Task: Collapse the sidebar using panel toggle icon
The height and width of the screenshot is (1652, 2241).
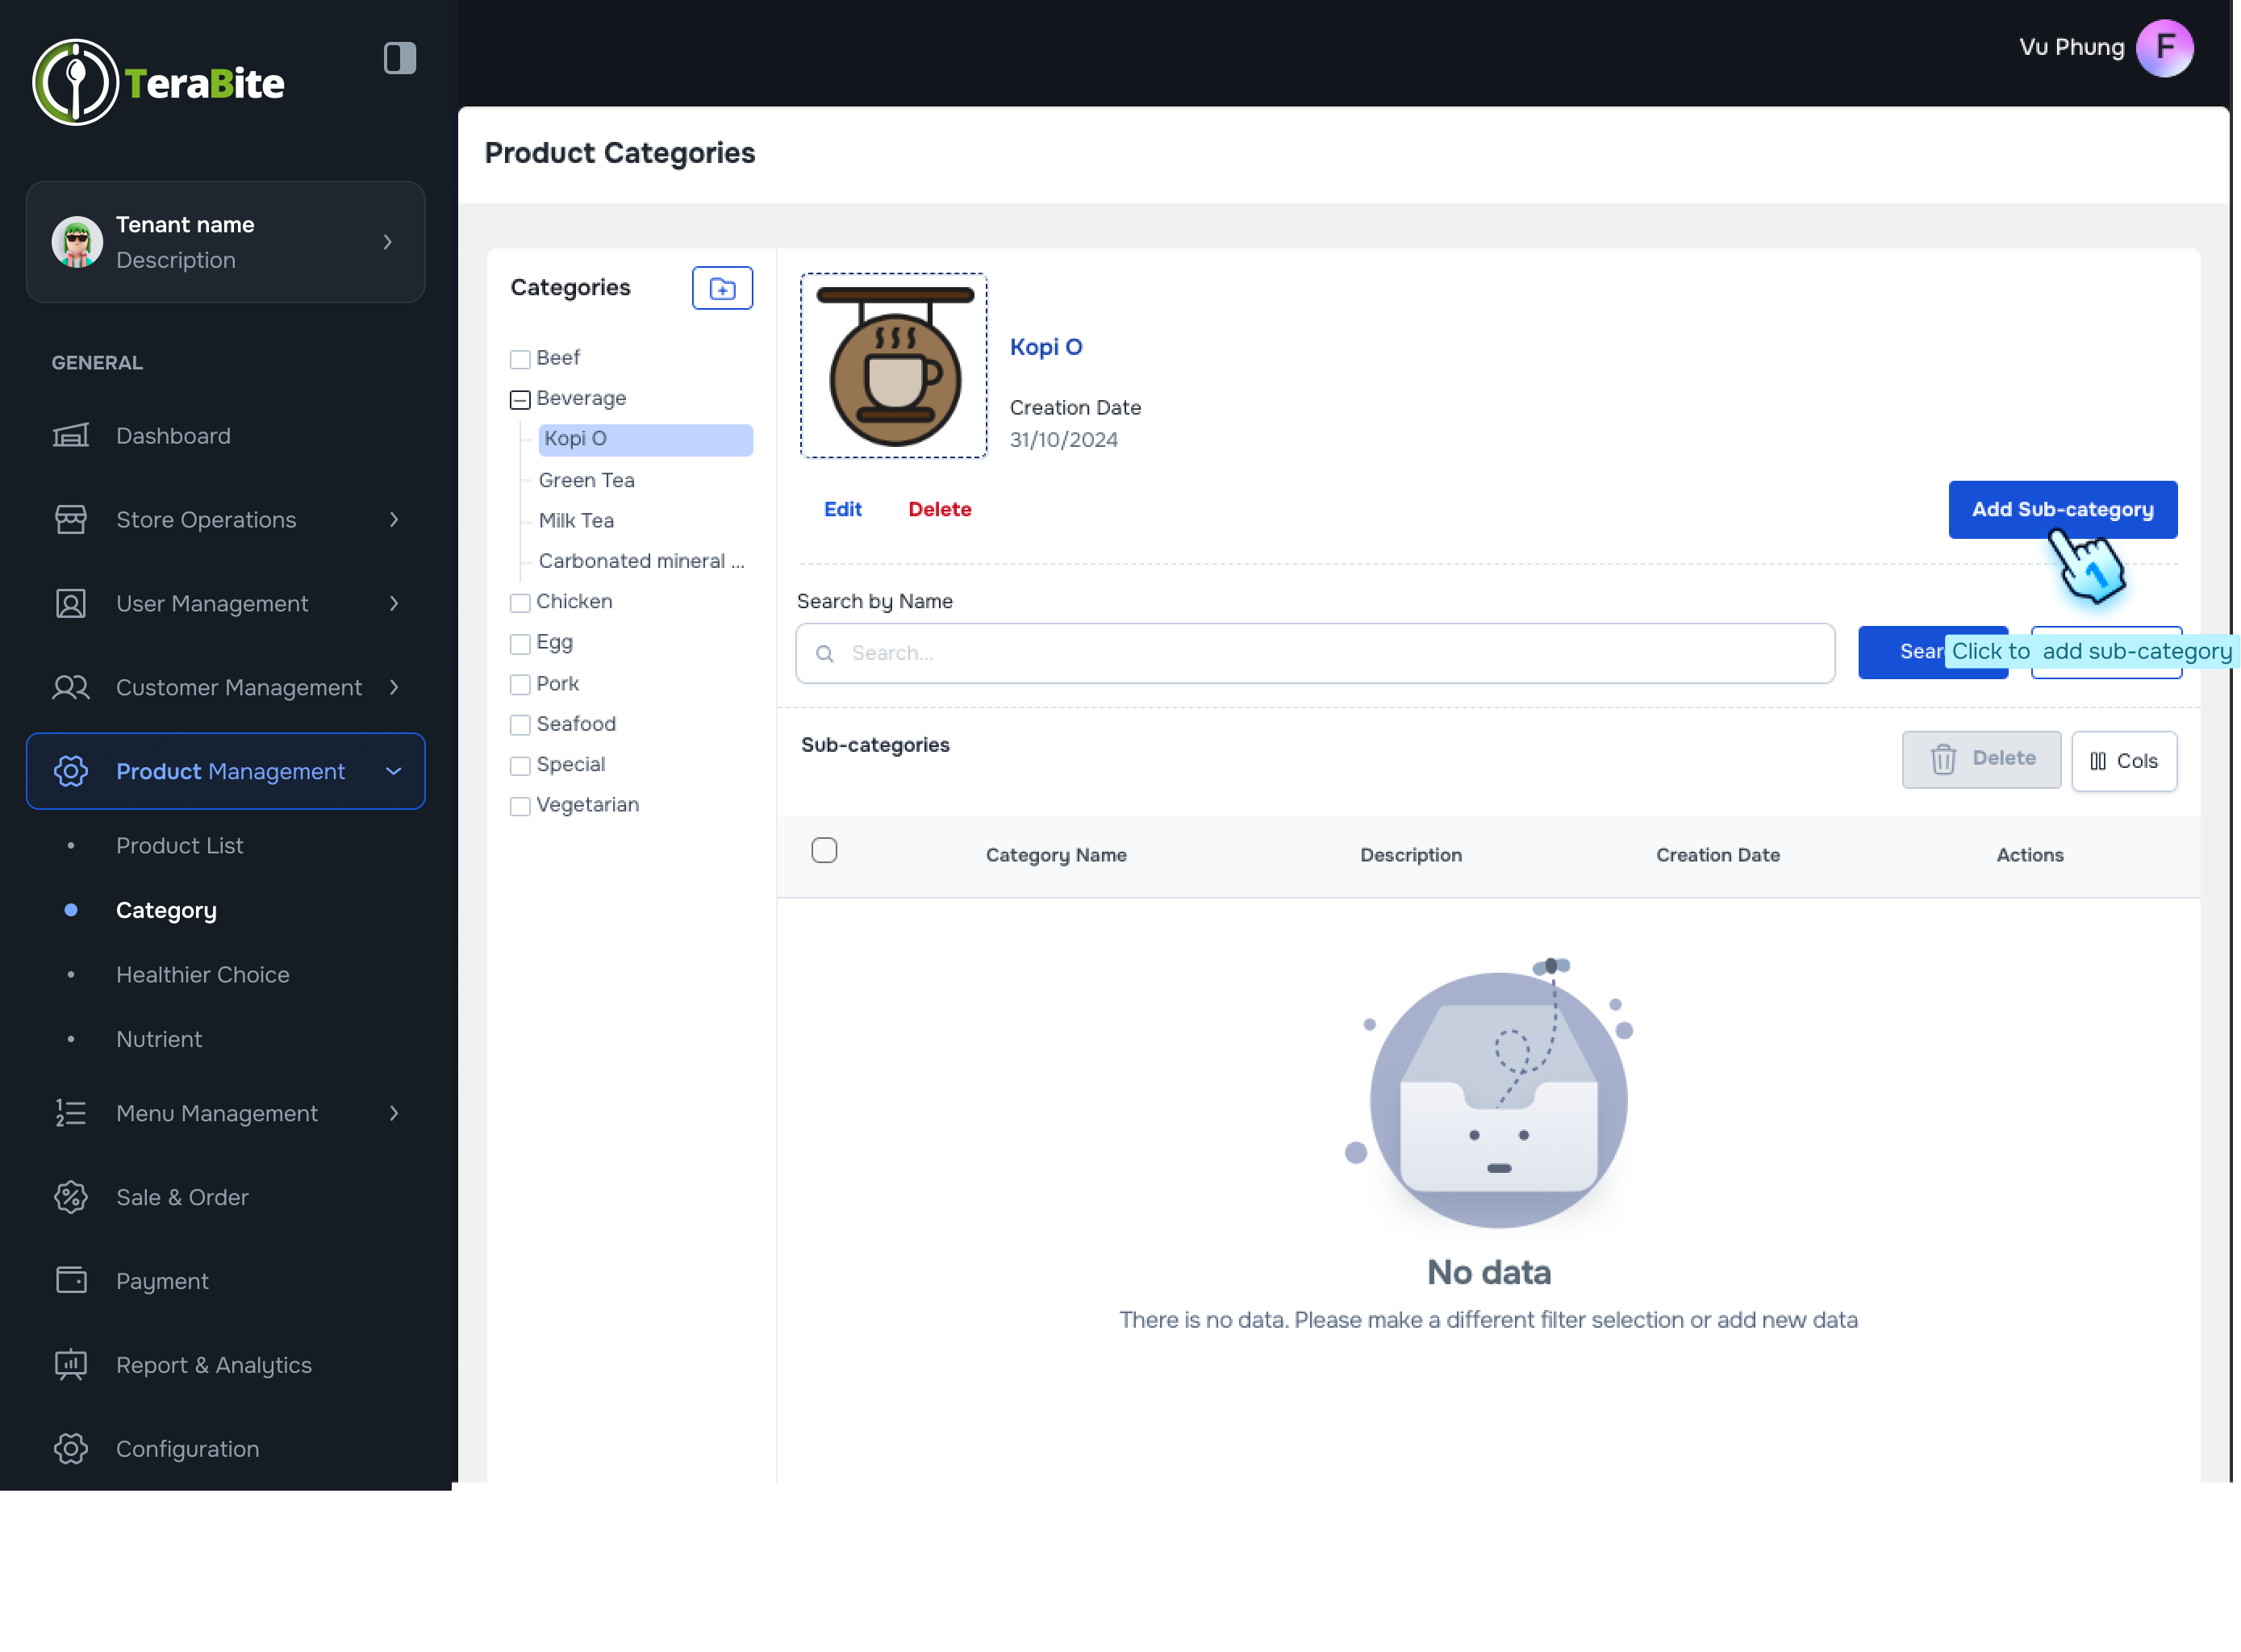Action: coord(400,58)
